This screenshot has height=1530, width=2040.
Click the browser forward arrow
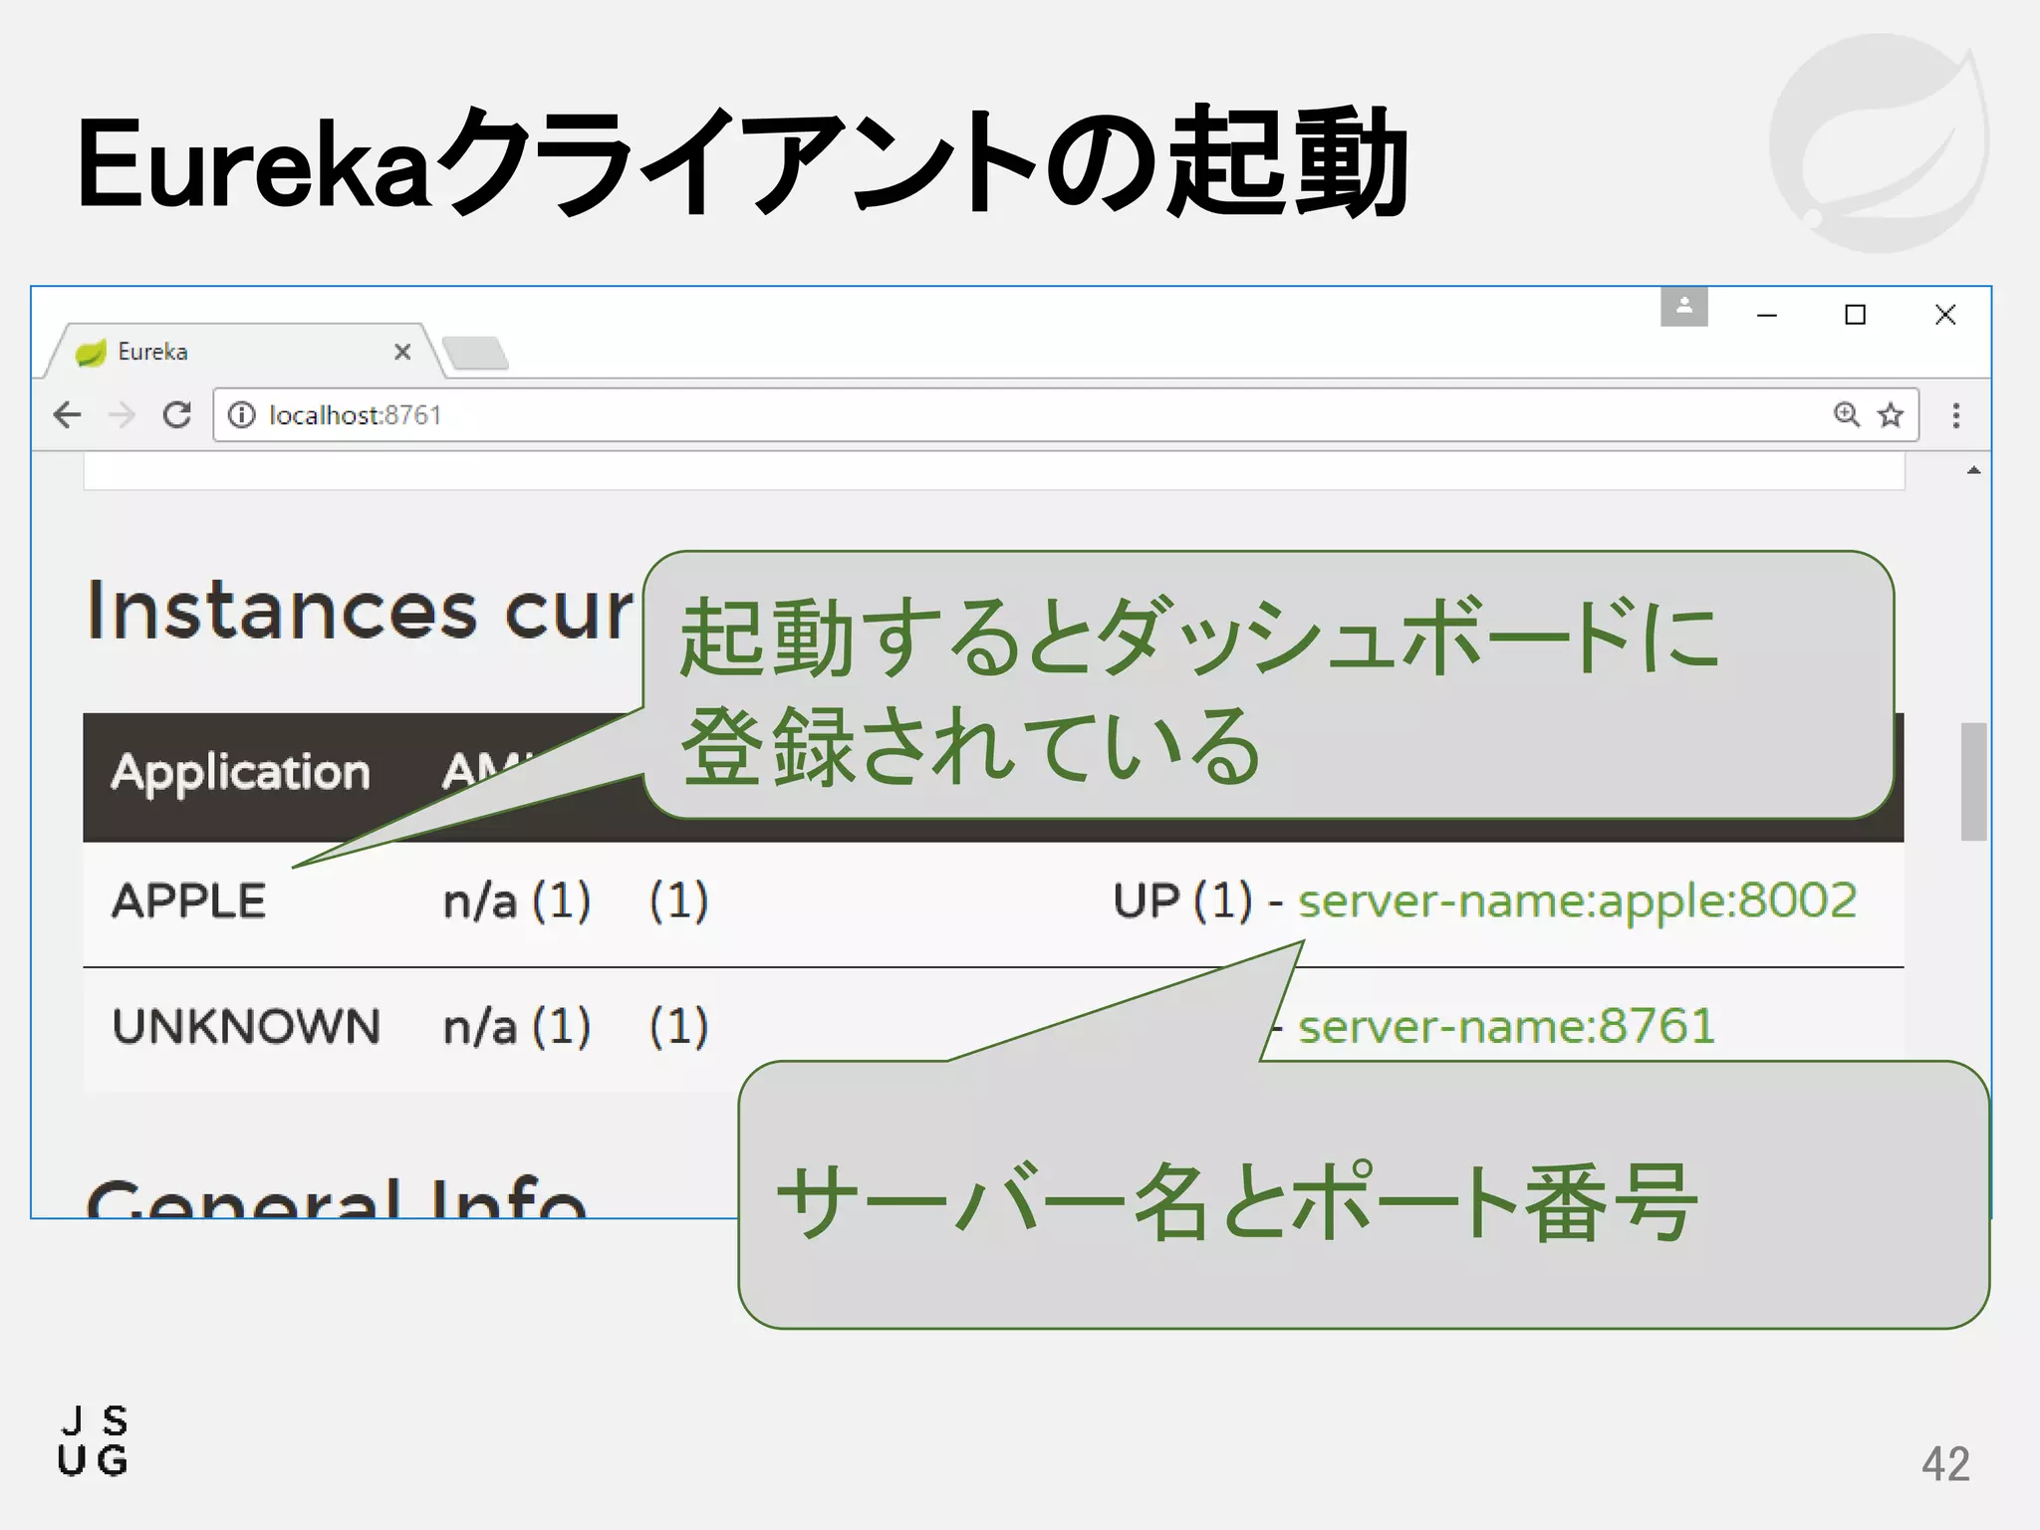pyautogui.click(x=122, y=414)
